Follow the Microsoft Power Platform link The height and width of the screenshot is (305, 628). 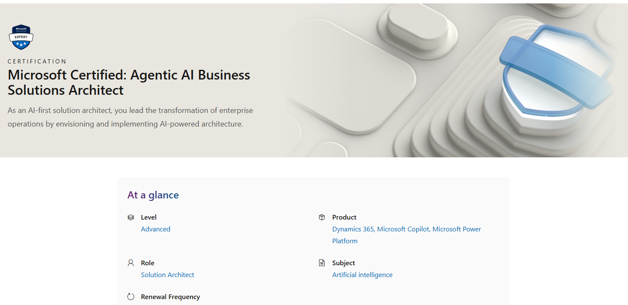407,235
